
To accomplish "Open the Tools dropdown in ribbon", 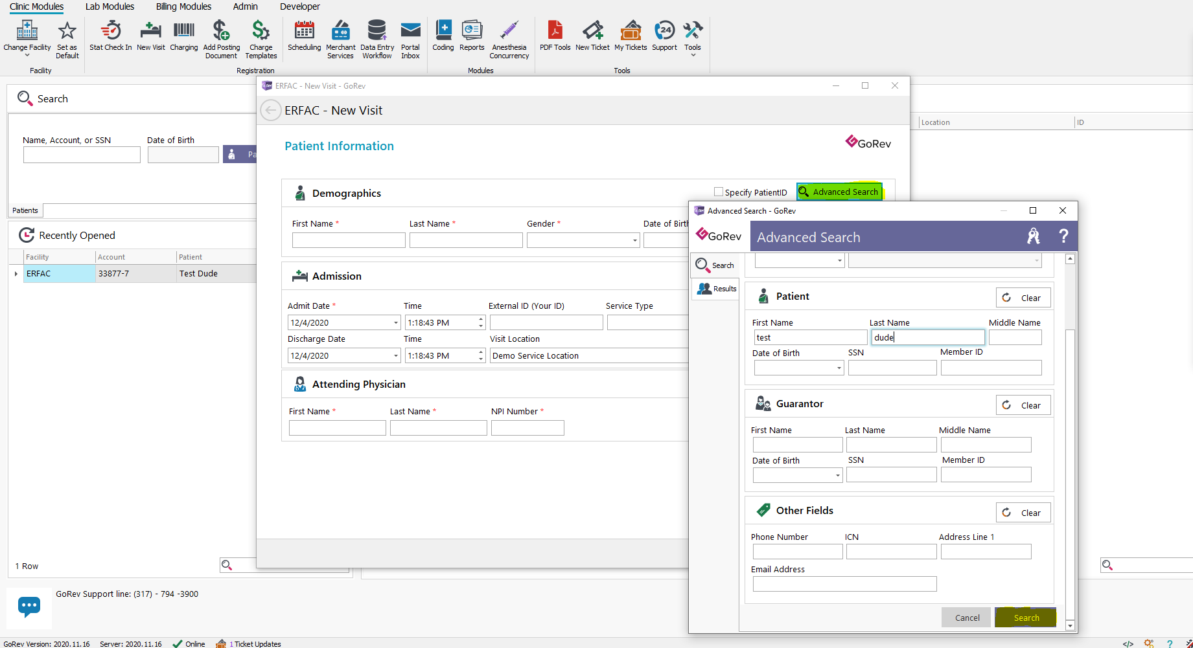I will click(x=693, y=38).
